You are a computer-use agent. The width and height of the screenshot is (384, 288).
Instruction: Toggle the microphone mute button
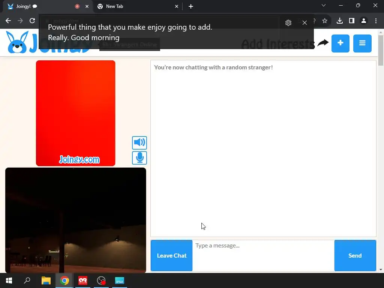point(139,158)
